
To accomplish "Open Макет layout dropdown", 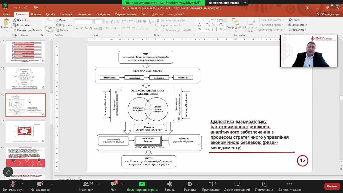I will (63, 20).
